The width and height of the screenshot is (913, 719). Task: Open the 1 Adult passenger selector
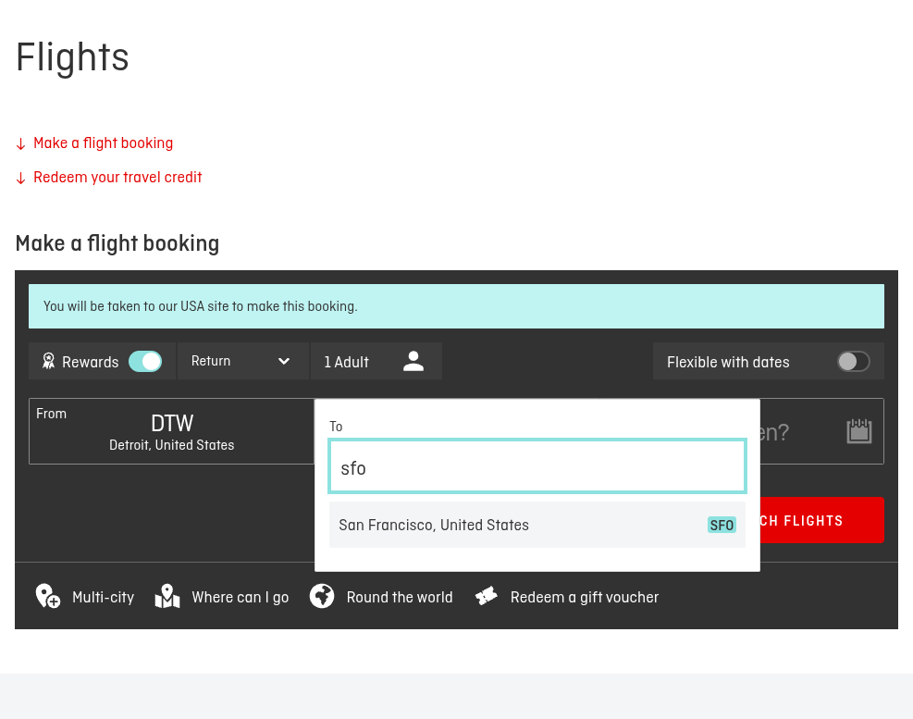[x=376, y=361]
